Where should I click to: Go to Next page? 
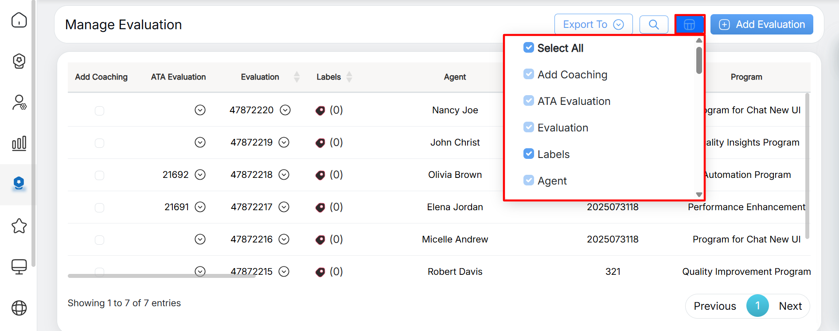click(x=790, y=306)
